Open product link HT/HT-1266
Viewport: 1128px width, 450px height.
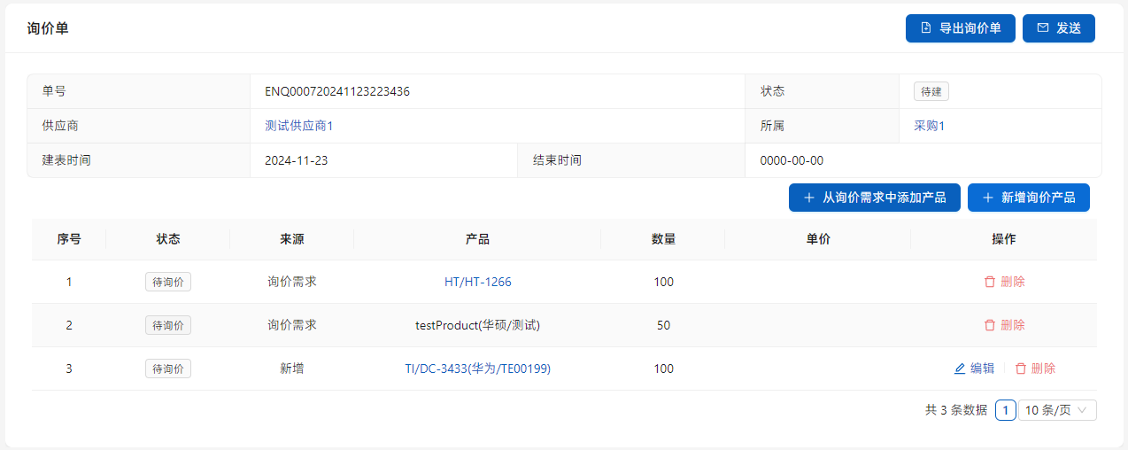pos(477,282)
